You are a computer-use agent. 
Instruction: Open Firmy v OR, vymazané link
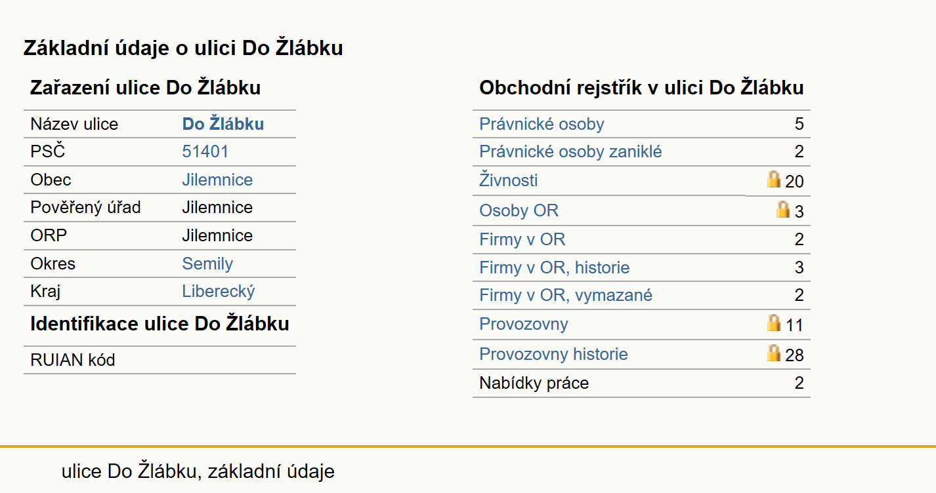click(x=566, y=296)
